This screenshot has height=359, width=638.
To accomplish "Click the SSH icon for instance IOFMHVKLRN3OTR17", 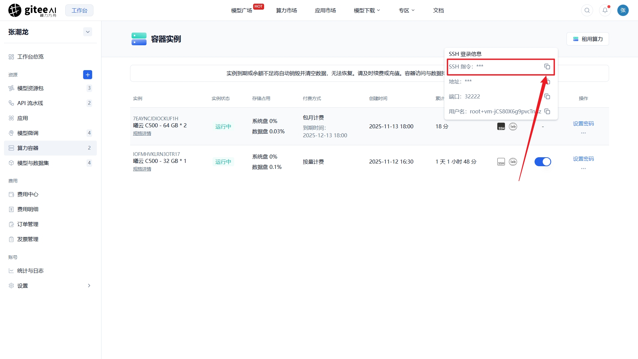I will pyautogui.click(x=501, y=162).
